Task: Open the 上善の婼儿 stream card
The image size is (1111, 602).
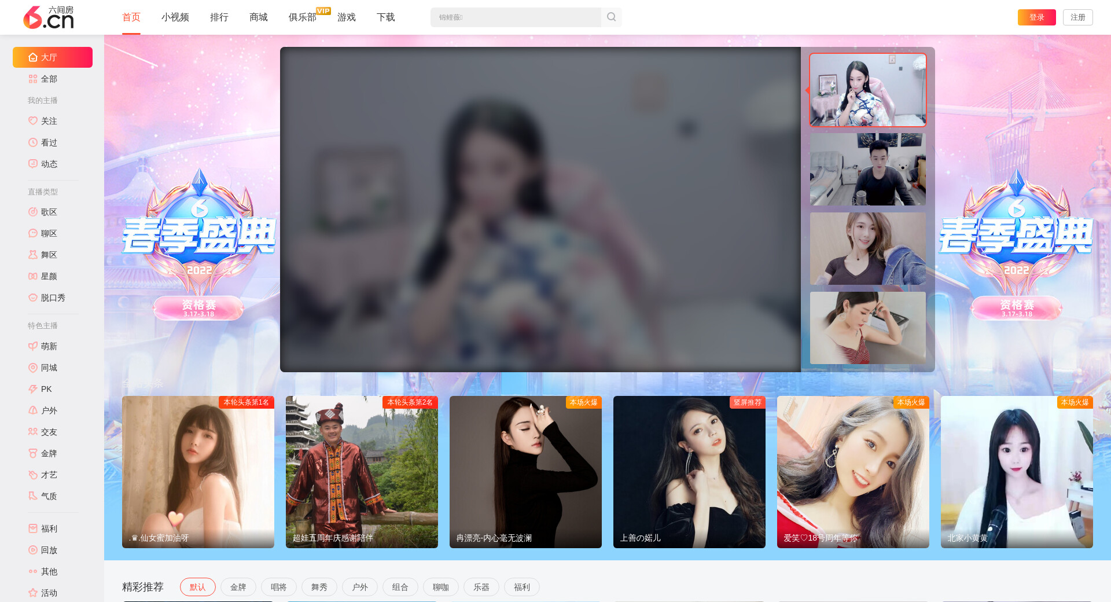Action: [689, 472]
